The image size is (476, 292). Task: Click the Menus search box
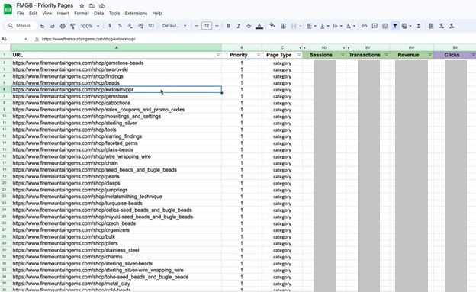(21, 26)
